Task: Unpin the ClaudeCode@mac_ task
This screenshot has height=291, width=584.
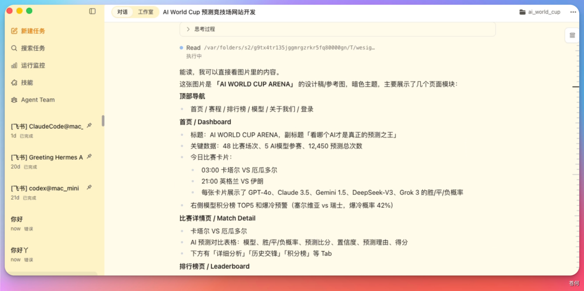Action: tap(89, 125)
